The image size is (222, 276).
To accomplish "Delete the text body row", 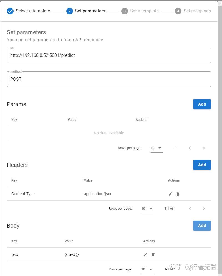I will 153,255.
